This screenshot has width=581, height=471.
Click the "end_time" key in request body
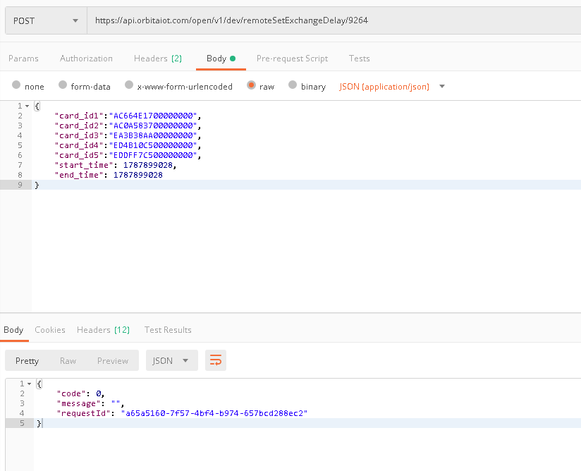[79, 175]
